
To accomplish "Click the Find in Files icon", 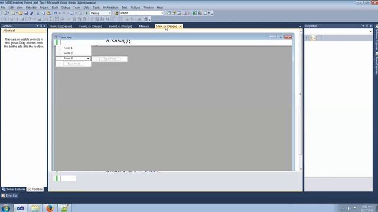I will 116,13.
